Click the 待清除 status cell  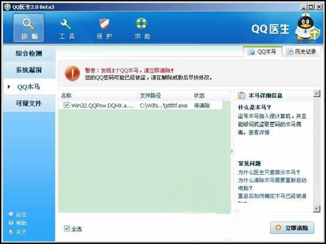point(202,105)
